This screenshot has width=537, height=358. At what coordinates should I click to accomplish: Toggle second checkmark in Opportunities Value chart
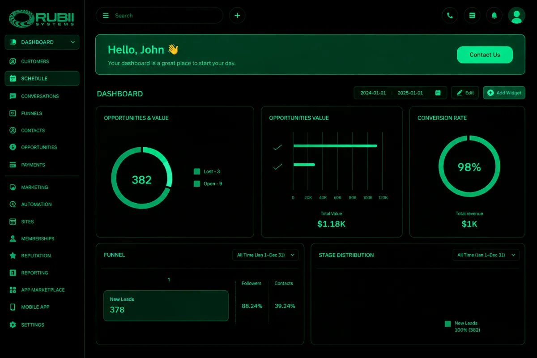point(277,166)
